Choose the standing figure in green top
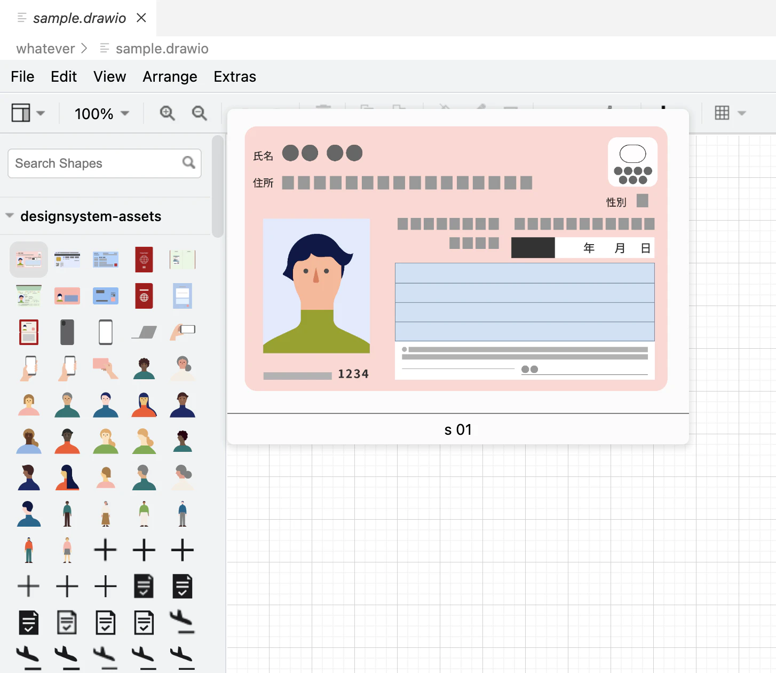 click(144, 514)
